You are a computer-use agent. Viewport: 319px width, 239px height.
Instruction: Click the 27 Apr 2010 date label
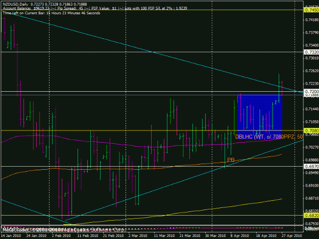point(292,235)
